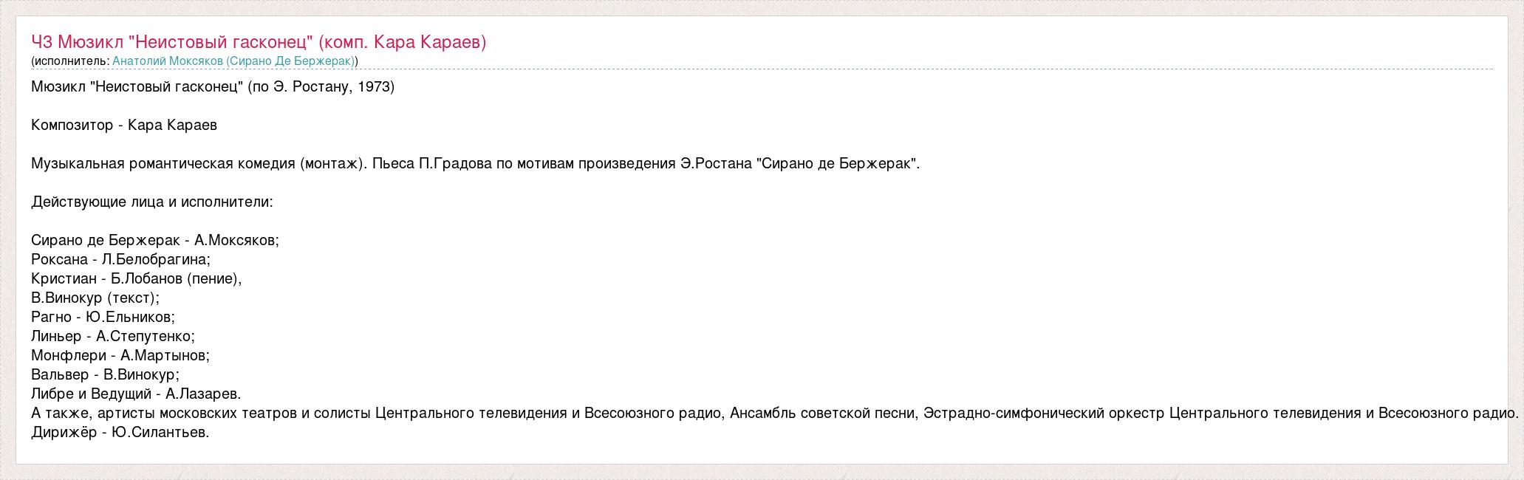Image resolution: width=1524 pixels, height=480 pixels.
Task: Click the "В.Винокур (текст)" line
Action: pos(95,298)
